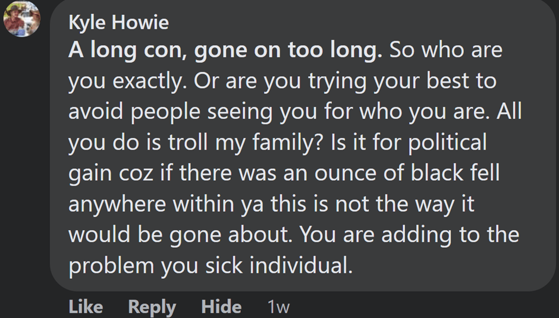The image size is (559, 318).
Task: Like Kyle Howie's comment
Action: click(86, 307)
